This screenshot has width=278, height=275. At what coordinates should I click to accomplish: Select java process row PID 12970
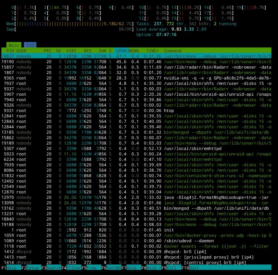[136, 197]
